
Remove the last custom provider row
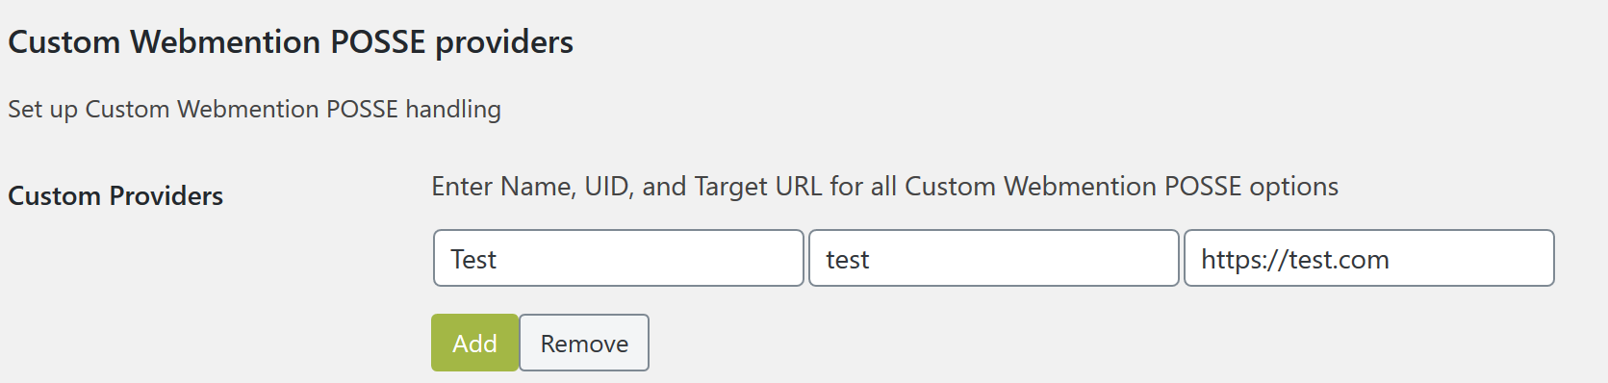[x=584, y=343]
